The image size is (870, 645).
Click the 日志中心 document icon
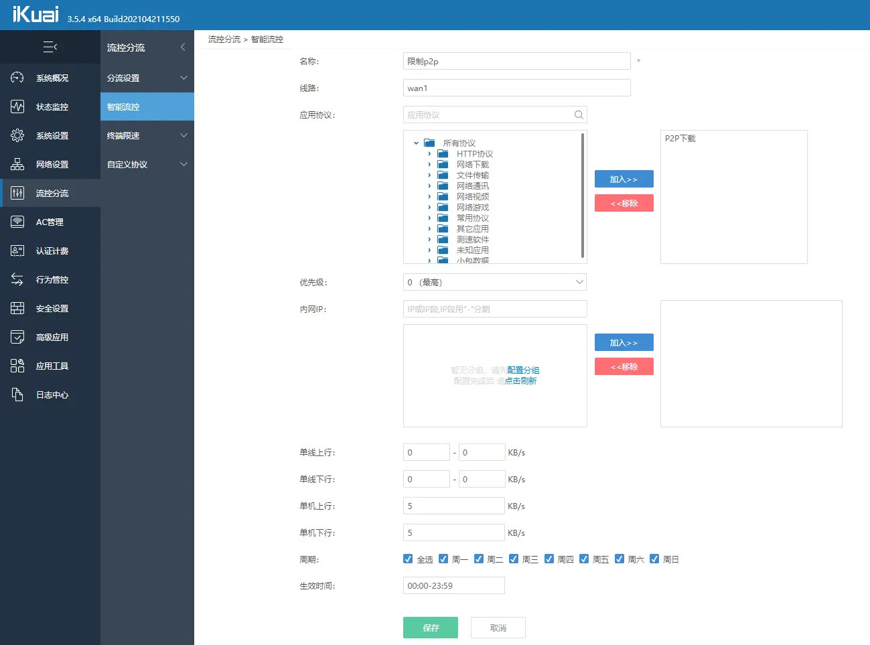click(x=17, y=395)
